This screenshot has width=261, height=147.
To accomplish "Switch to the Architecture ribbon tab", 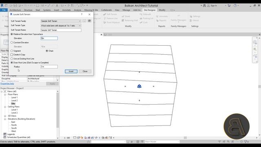I will click(15, 10).
